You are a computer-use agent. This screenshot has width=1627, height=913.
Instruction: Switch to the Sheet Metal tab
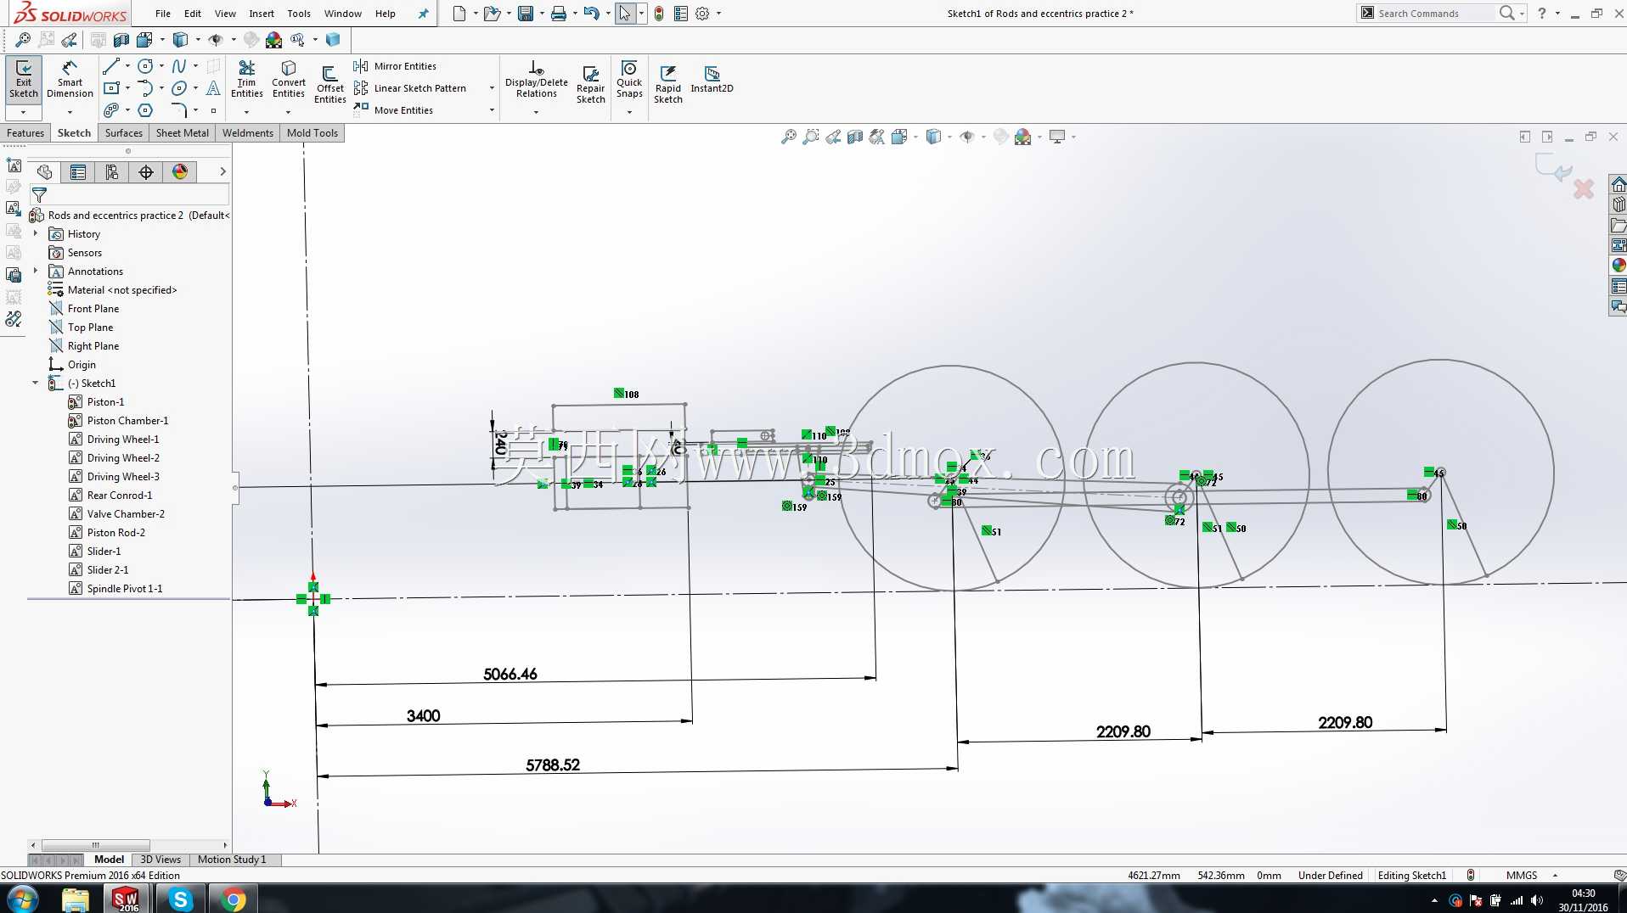tap(183, 133)
